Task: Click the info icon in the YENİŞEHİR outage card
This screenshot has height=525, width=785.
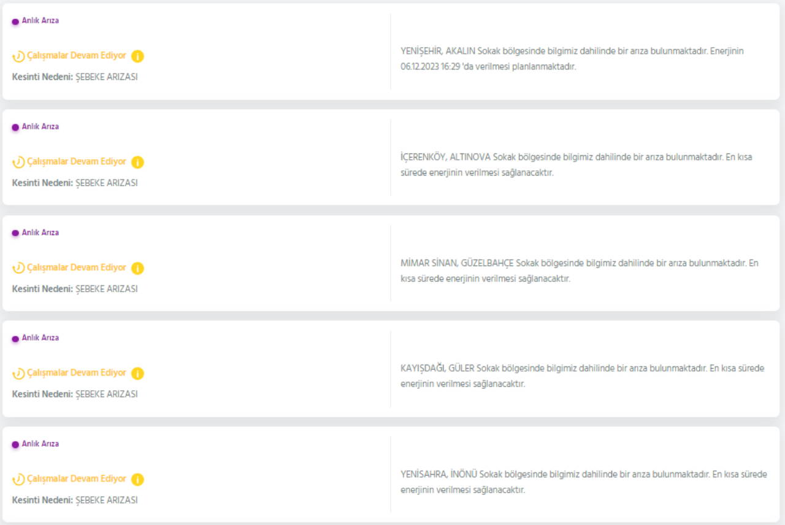Action: tap(137, 56)
